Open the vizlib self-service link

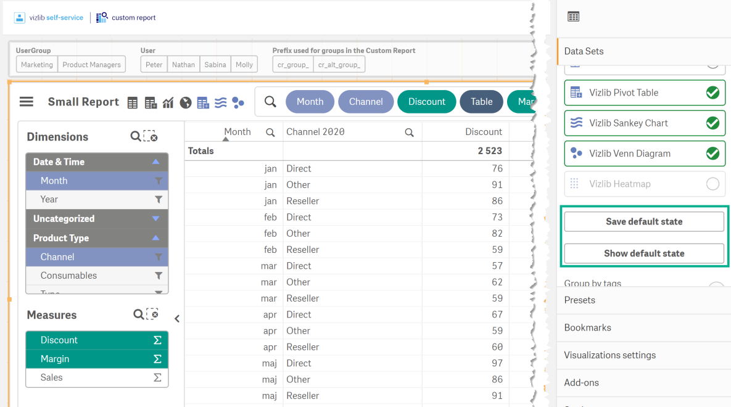click(56, 18)
